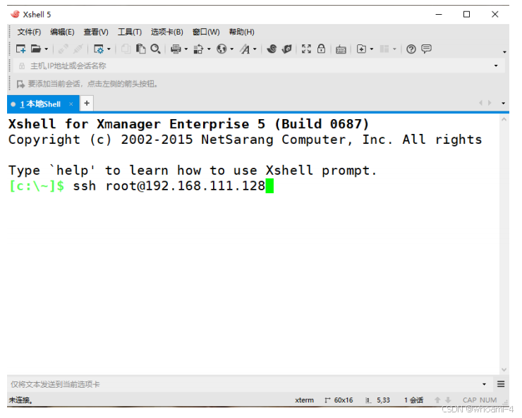Click the CAP status bar indicator
This screenshot has width=522, height=418.
tap(469, 400)
